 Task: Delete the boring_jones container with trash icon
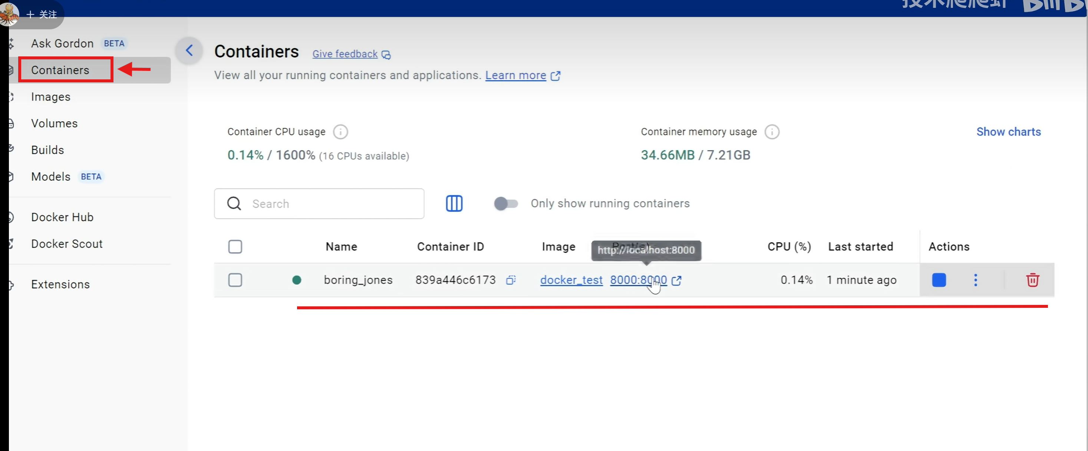point(1032,280)
